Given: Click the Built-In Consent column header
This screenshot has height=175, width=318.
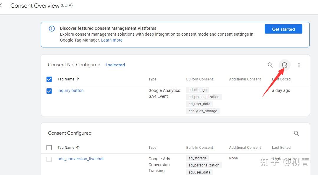Looking at the screenshot, I should tap(200, 79).
